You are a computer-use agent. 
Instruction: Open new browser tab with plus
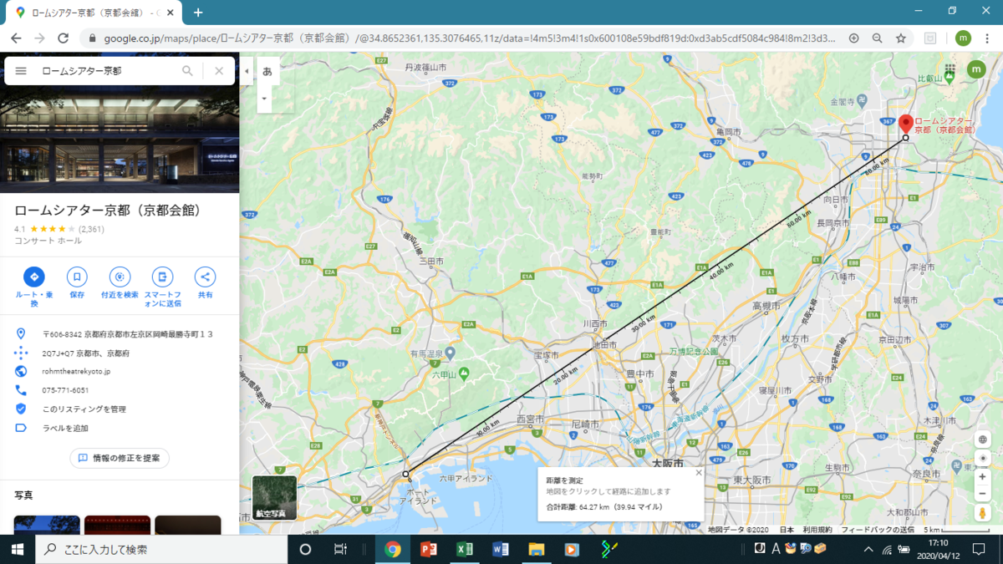198,12
